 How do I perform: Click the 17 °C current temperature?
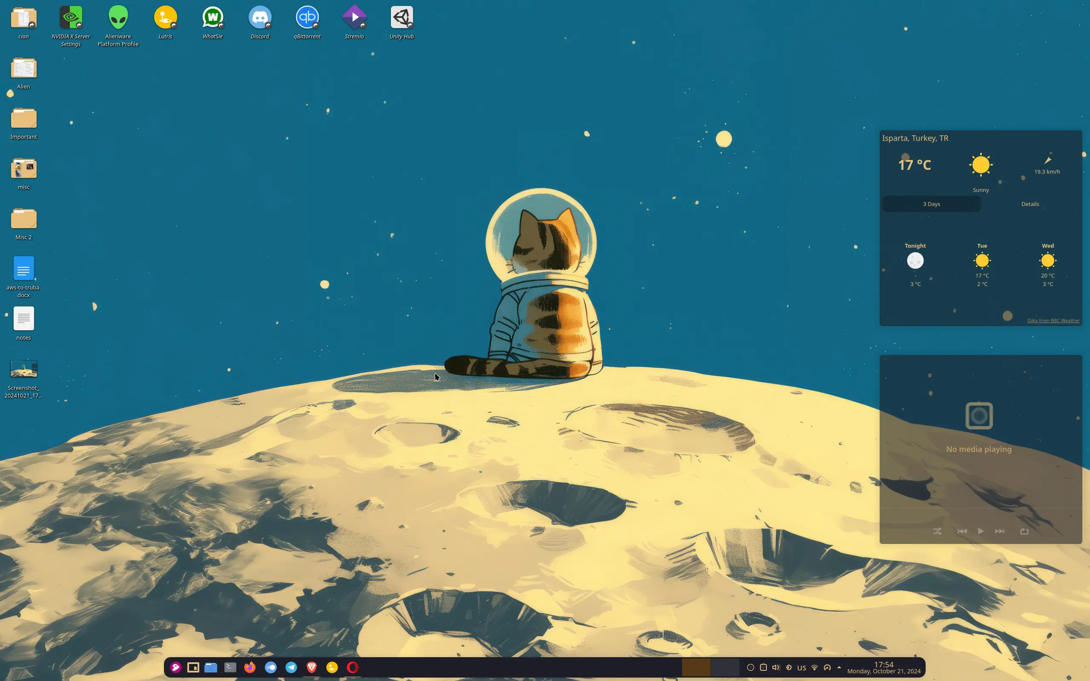pos(914,165)
